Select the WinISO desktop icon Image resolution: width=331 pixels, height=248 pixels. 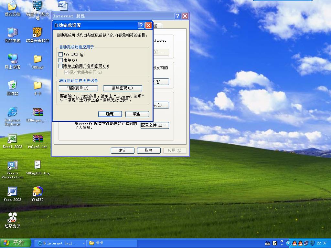[x=37, y=192]
